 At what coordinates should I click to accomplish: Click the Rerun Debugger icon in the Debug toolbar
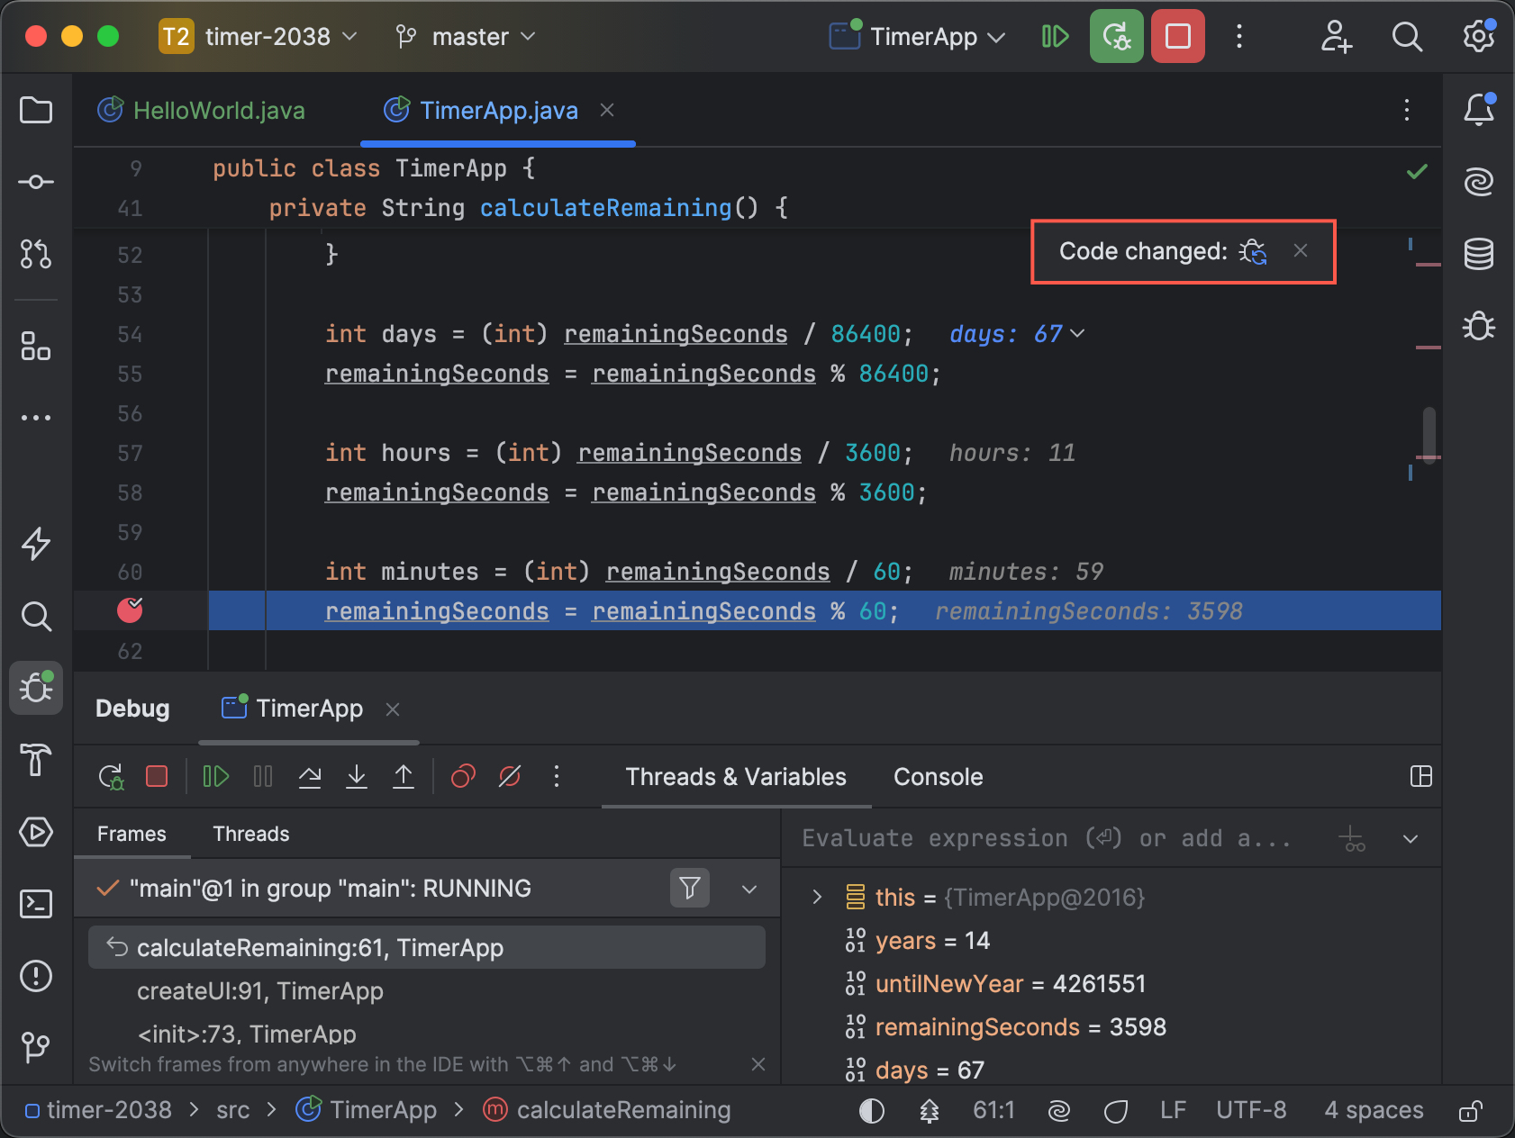(111, 776)
